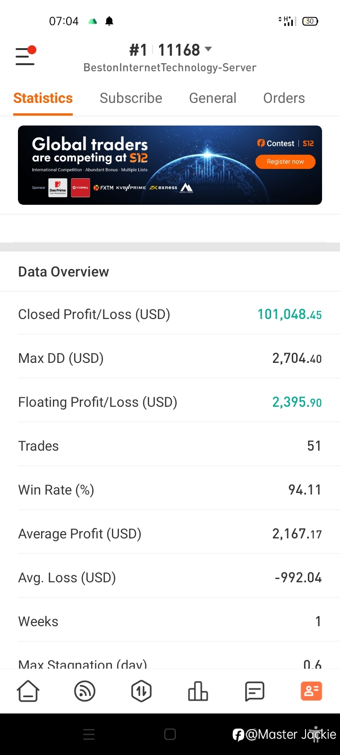Screen dimensions: 340x755
Task: Tap the Android home square button
Action: pyautogui.click(x=170, y=734)
